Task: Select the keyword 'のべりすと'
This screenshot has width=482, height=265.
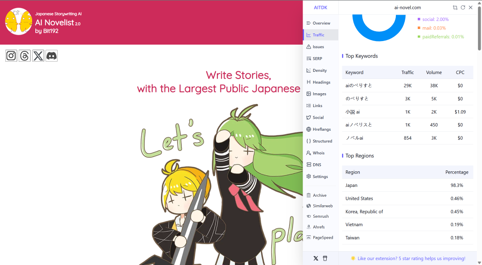Action: click(x=357, y=99)
